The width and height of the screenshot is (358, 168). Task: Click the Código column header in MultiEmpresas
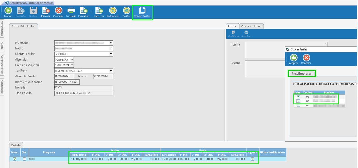point(308,92)
